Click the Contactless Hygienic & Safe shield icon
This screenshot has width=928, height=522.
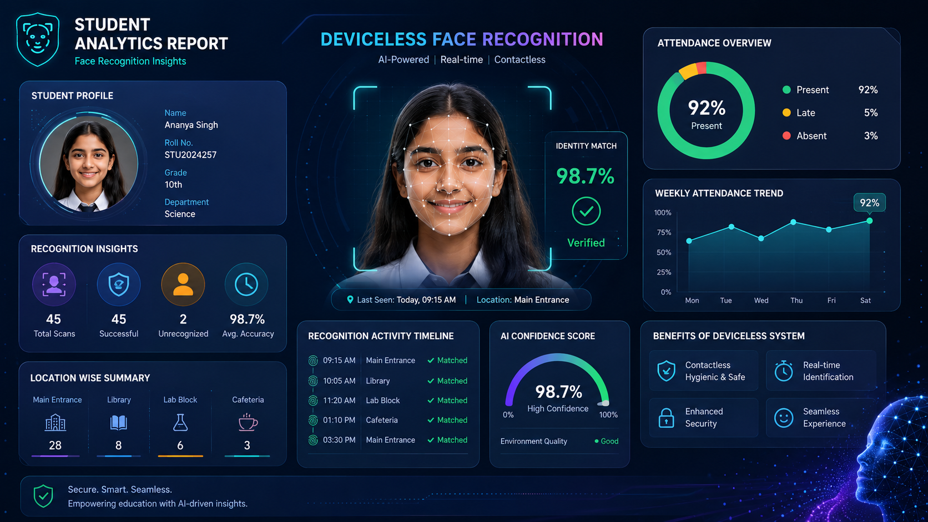tap(667, 371)
